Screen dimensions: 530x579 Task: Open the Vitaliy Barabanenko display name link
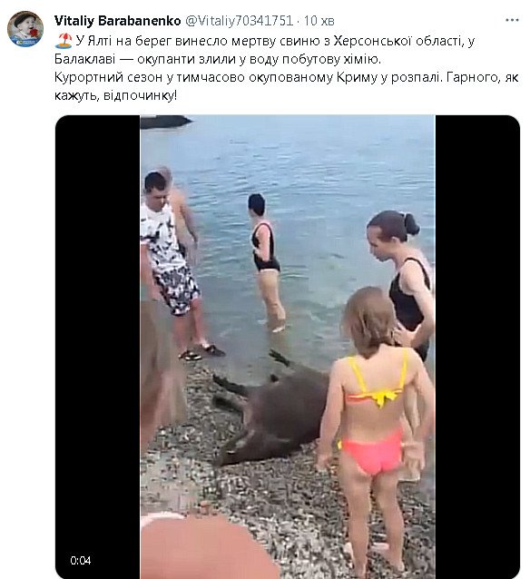(x=117, y=21)
